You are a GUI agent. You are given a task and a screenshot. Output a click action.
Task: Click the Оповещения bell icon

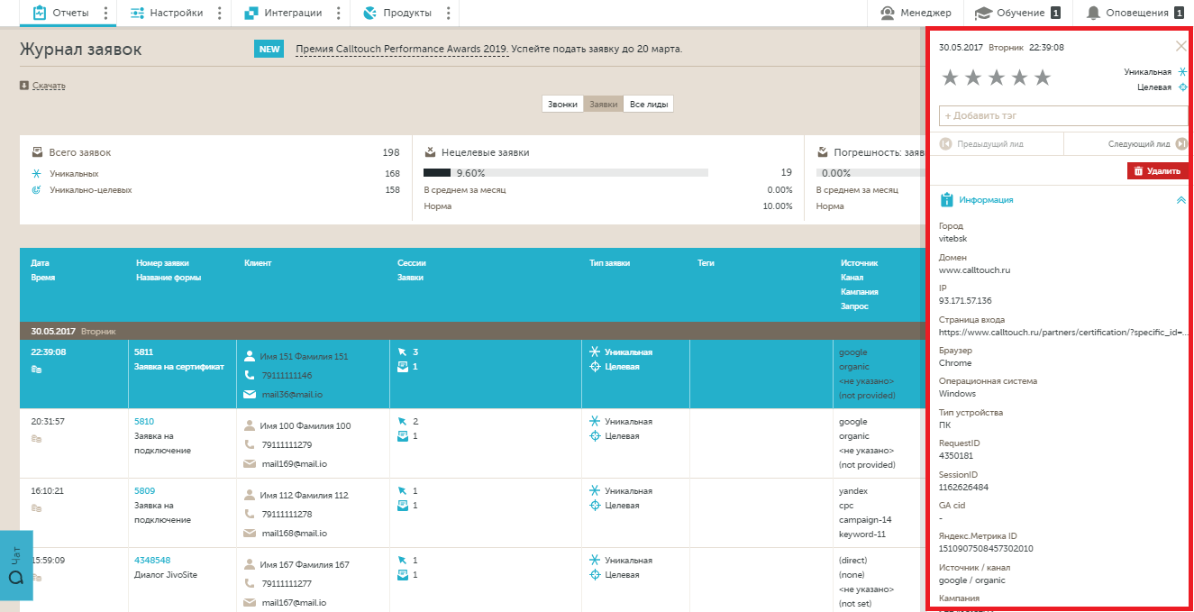1093,13
